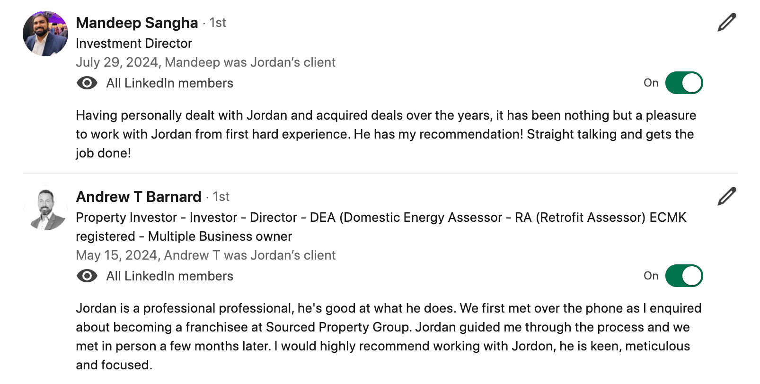The image size is (760, 384).
Task: Visit Mandeep Sangha's profile via name link
Action: 137,23
